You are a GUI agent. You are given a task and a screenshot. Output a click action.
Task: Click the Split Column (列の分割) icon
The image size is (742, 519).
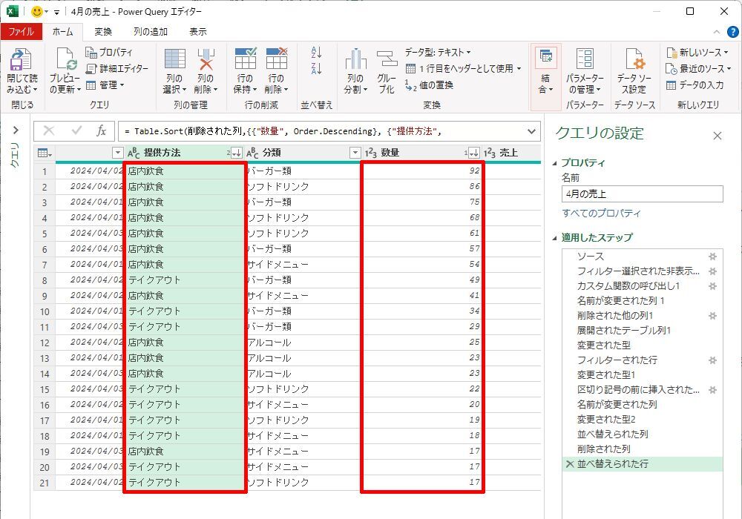(x=355, y=61)
